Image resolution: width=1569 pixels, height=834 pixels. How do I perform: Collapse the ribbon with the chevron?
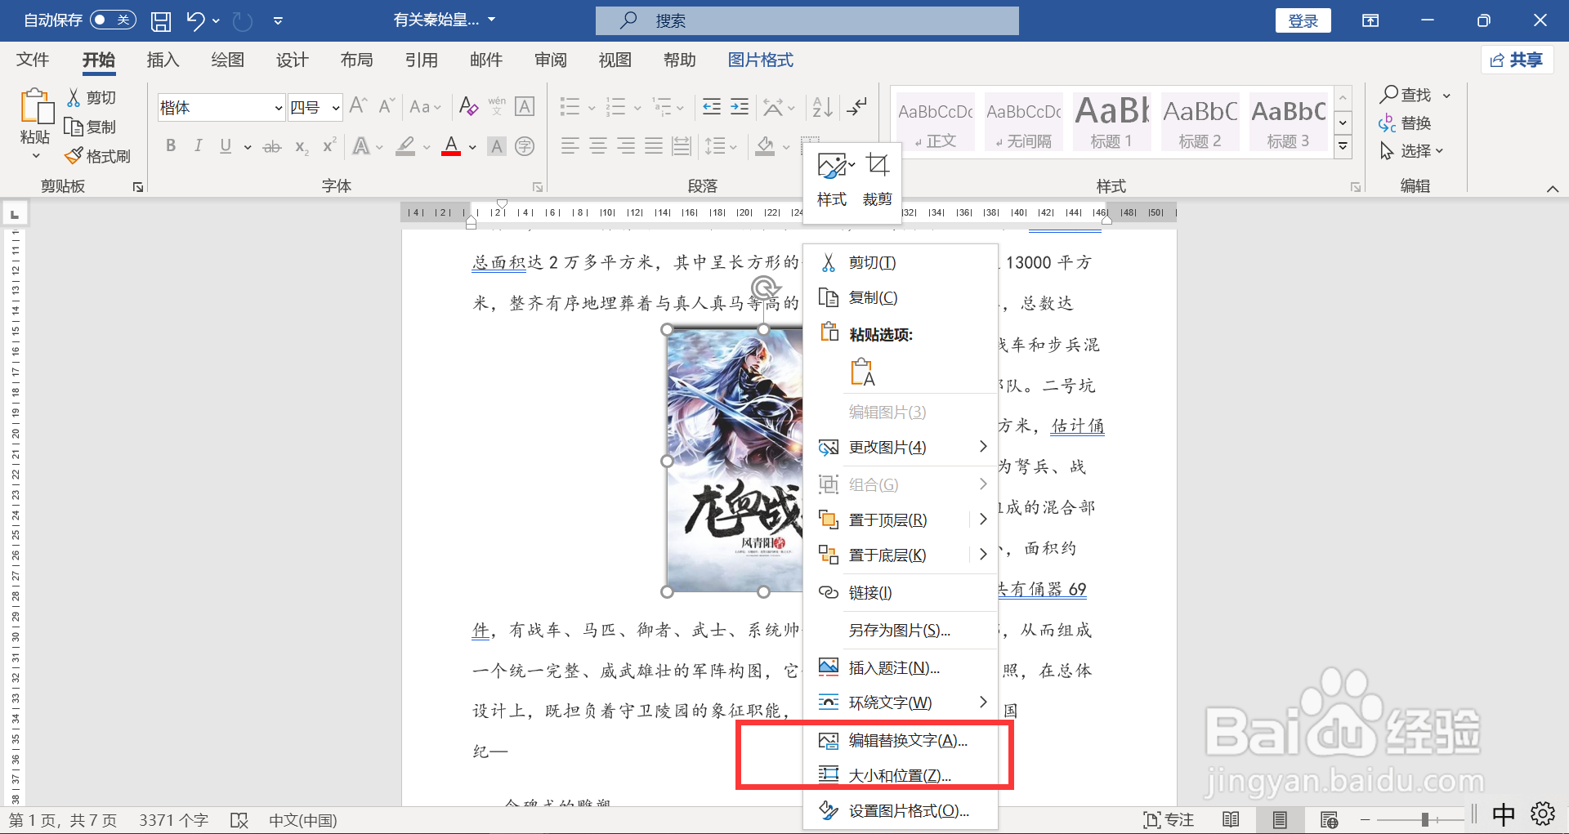1553,189
